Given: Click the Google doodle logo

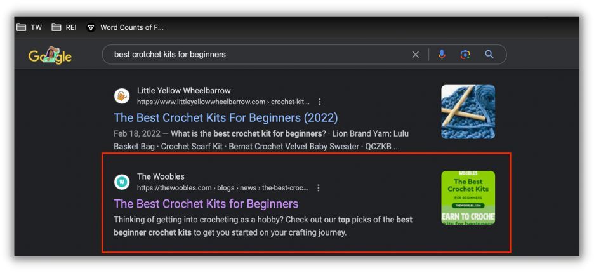Looking at the screenshot, I should point(50,55).
